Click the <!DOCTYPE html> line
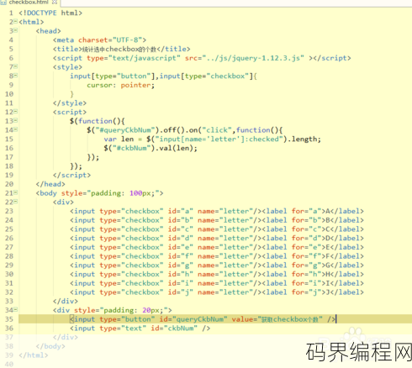The image size is (412, 368). coord(50,13)
